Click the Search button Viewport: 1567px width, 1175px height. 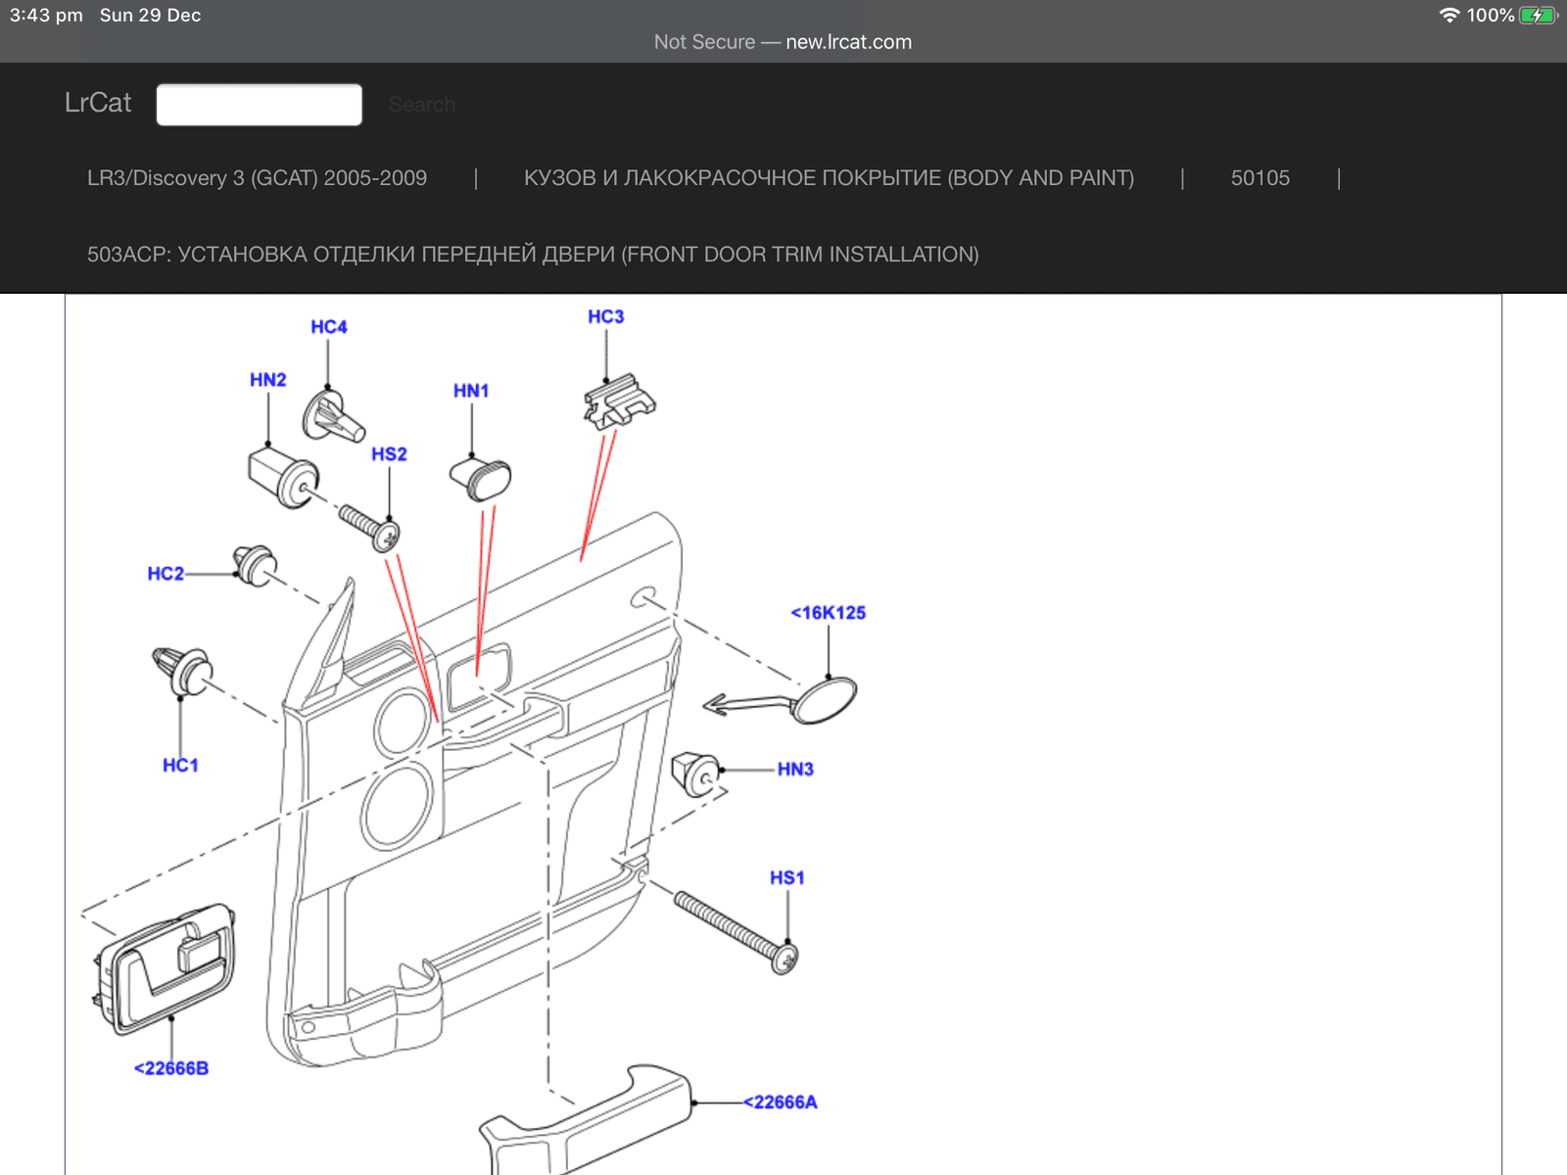(x=422, y=105)
